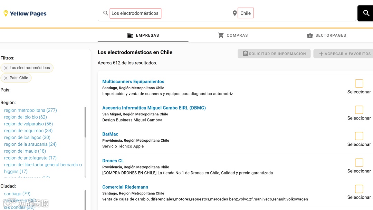Click the black search button icon
The image size is (373, 210).
(x=366, y=13)
